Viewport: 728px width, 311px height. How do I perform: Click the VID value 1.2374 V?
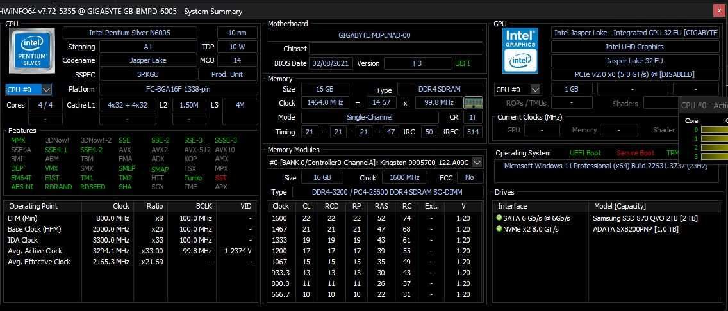coord(238,251)
